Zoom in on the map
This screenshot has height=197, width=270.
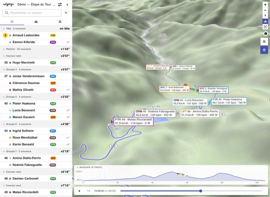pyautogui.click(x=265, y=5)
